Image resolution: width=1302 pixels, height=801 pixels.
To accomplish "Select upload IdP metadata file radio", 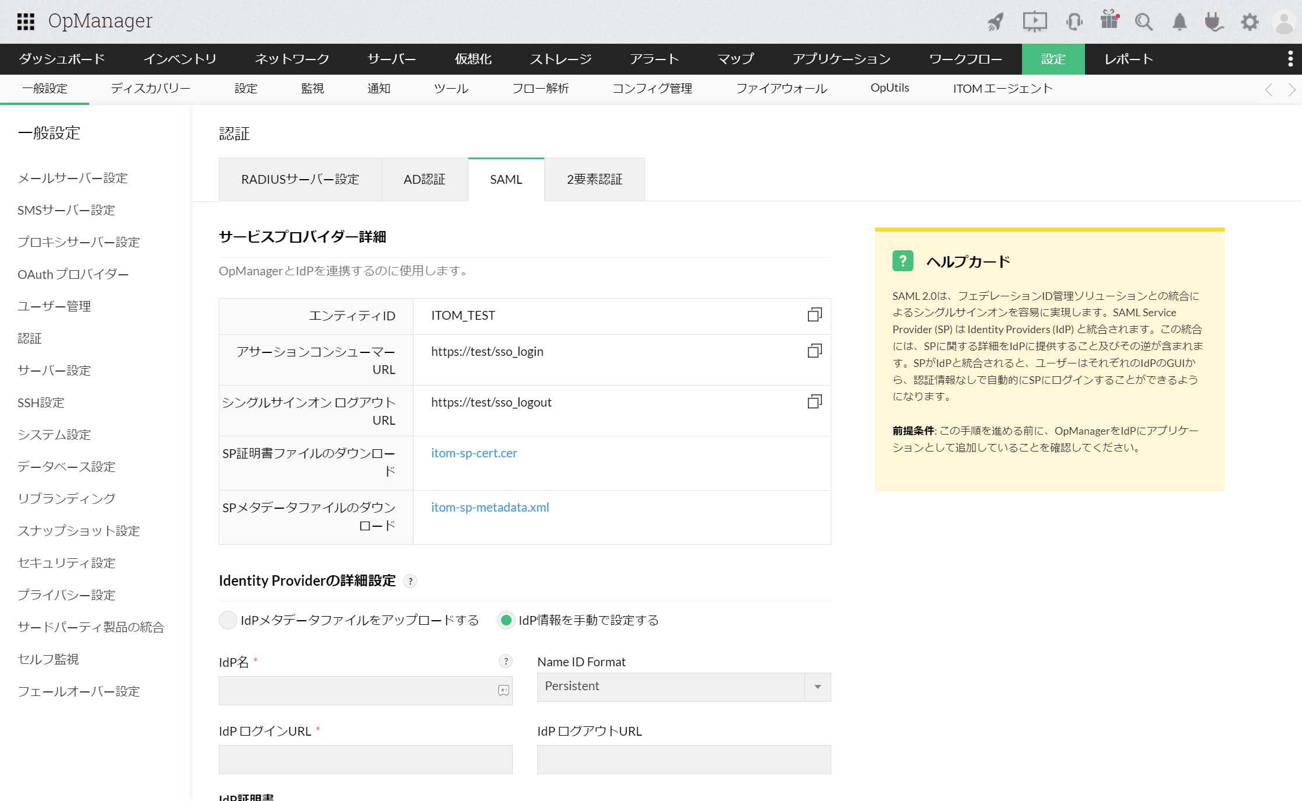I will [x=228, y=620].
